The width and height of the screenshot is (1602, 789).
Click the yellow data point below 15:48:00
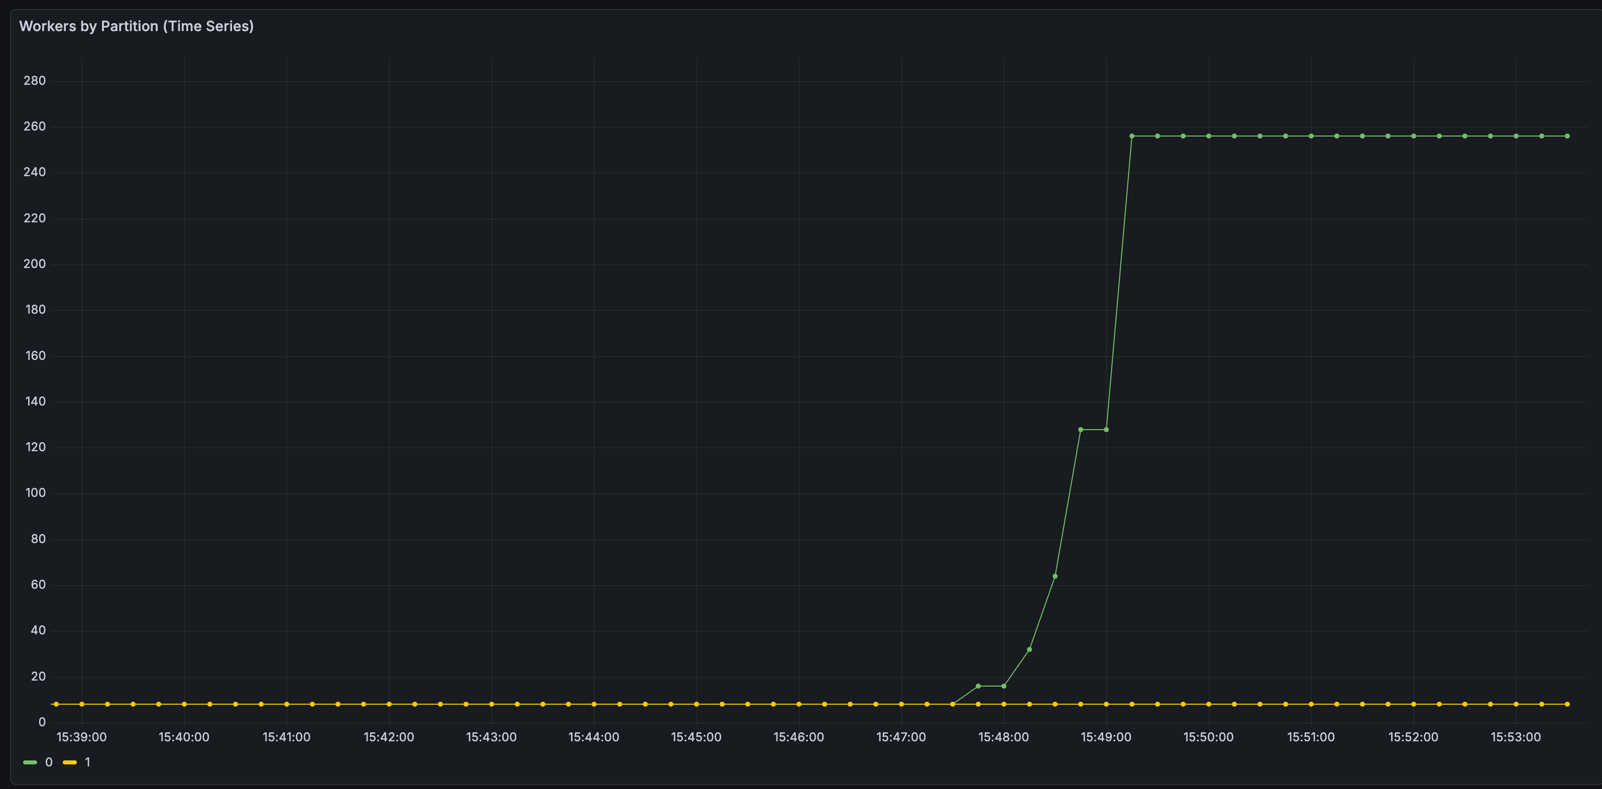(1003, 704)
